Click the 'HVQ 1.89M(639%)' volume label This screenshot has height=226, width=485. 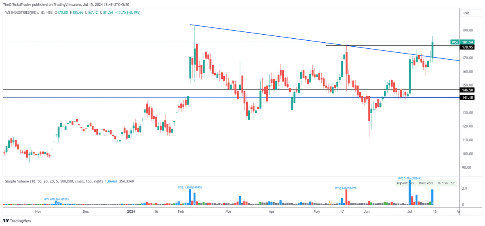[x=346, y=188]
